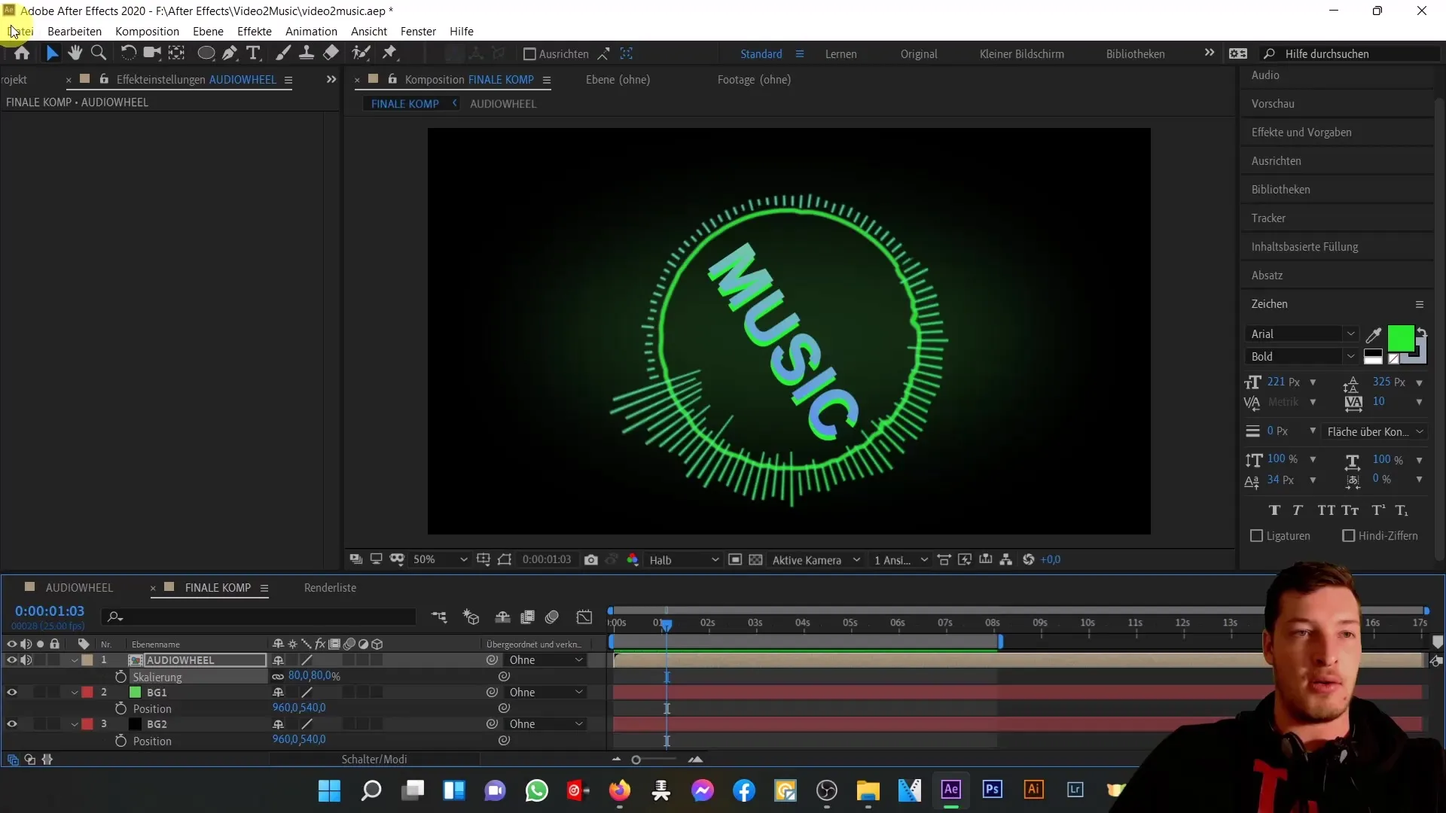Select the Rotation tool
The height and width of the screenshot is (813, 1446).
[129, 53]
